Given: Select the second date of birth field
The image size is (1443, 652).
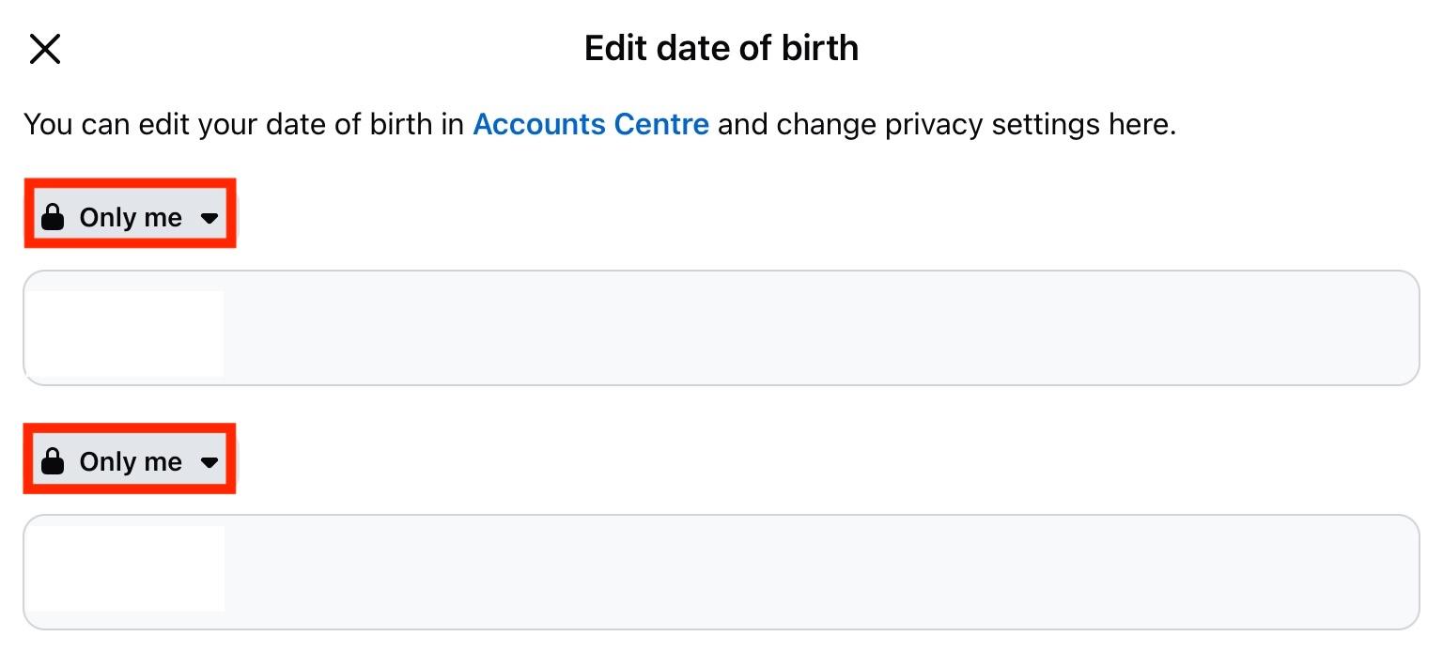Looking at the screenshot, I should click(x=721, y=571).
